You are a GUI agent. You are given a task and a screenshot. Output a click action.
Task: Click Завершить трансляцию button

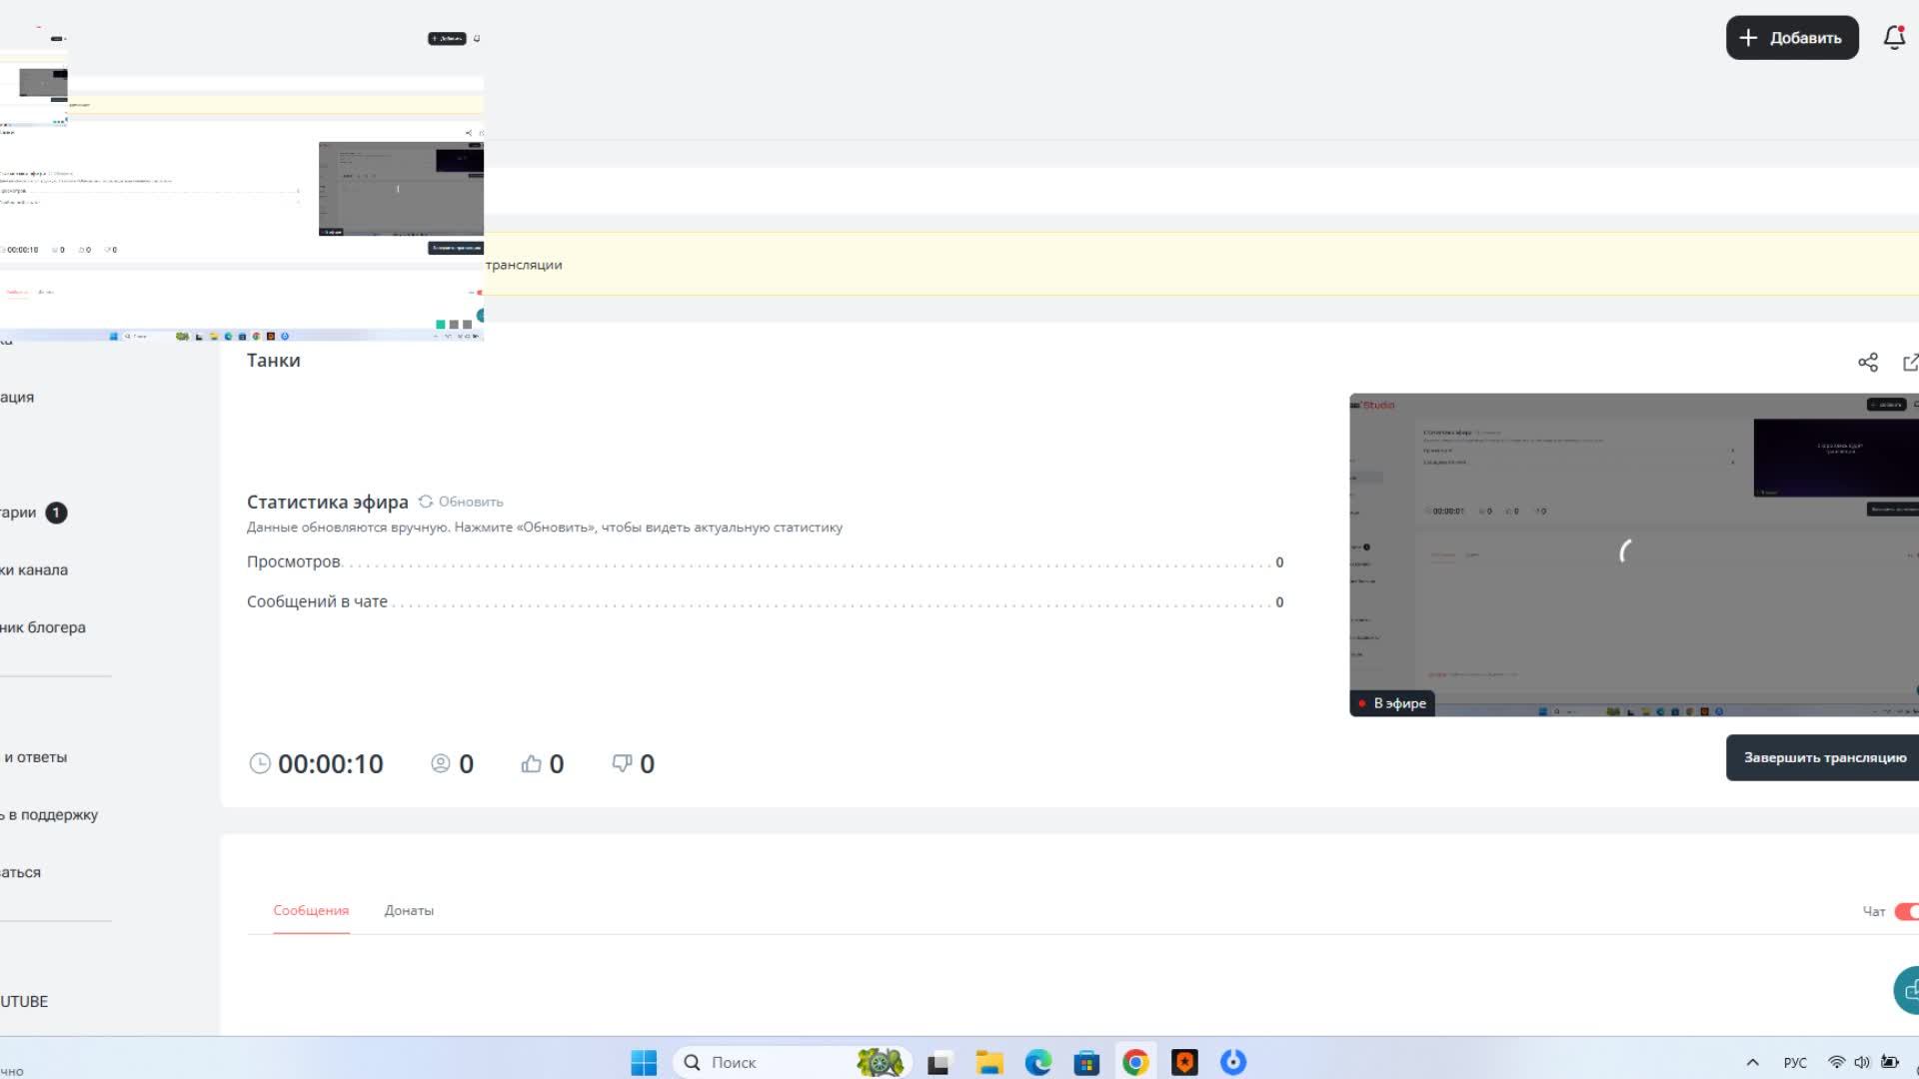click(x=1824, y=757)
